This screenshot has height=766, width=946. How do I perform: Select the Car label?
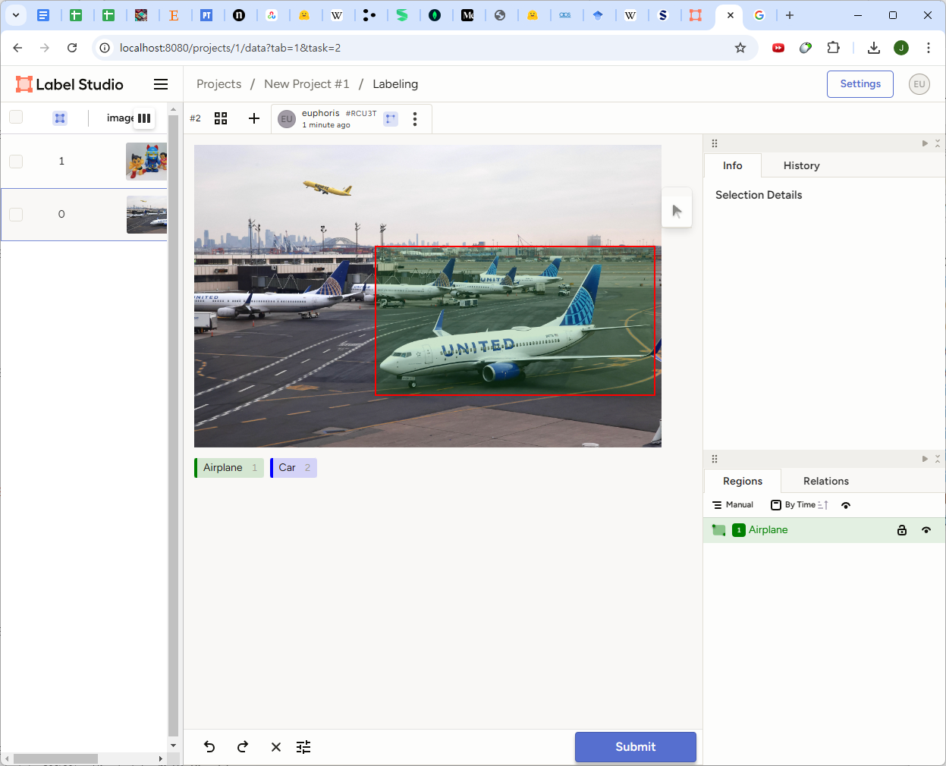tap(294, 468)
